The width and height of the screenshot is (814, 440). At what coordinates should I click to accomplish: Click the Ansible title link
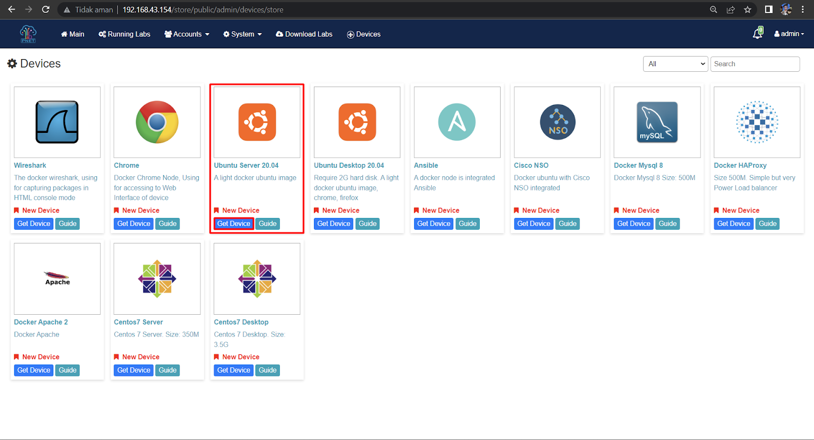[x=426, y=166]
